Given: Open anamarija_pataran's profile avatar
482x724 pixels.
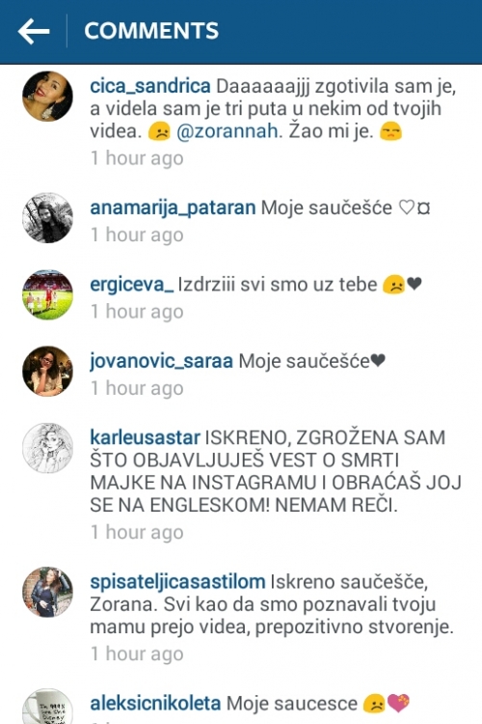Looking at the screenshot, I should [47, 218].
